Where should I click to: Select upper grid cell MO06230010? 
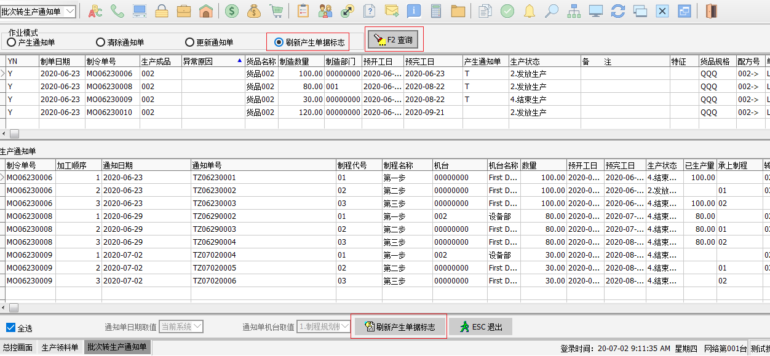pyautogui.click(x=113, y=113)
